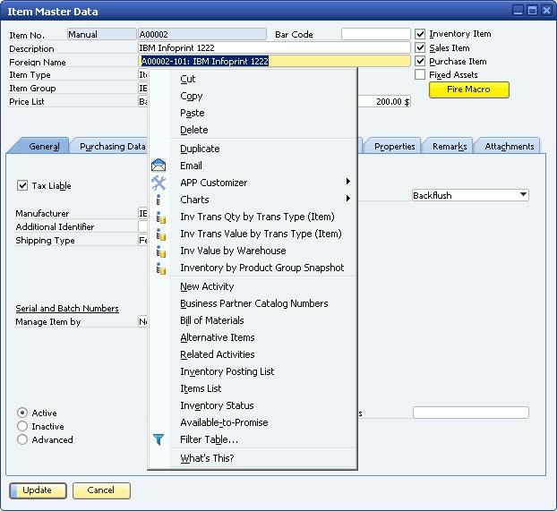
Task: Switch to the Remarks tab
Action: 450,146
